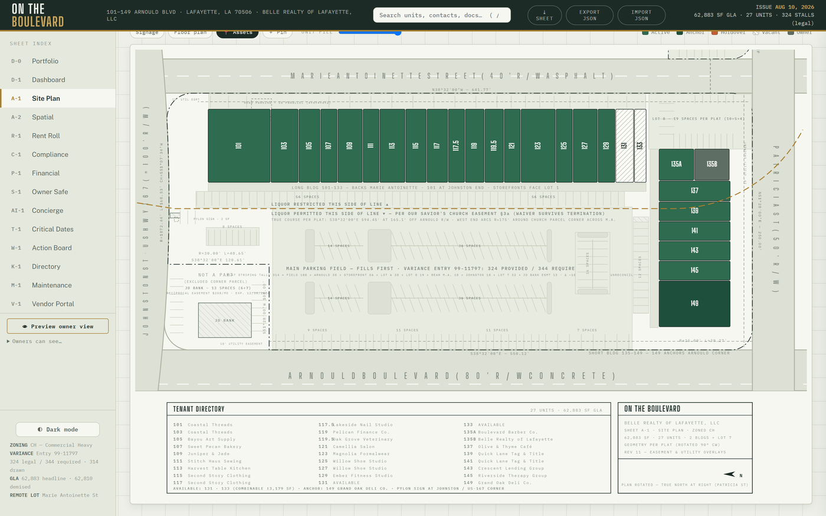Select the A-1 Site Plan sheet
Screen dimensions: 826x516
click(58, 98)
